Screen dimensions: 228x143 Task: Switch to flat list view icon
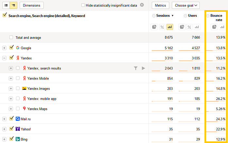6,5
